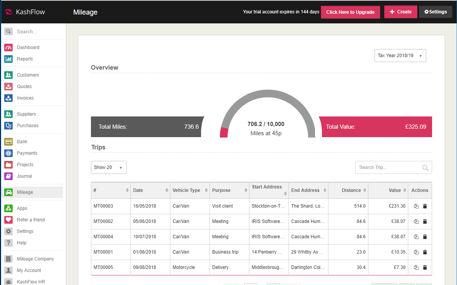Image resolution: width=457 pixels, height=285 pixels.
Task: Select the Journal notebook icon
Action: [8, 176]
